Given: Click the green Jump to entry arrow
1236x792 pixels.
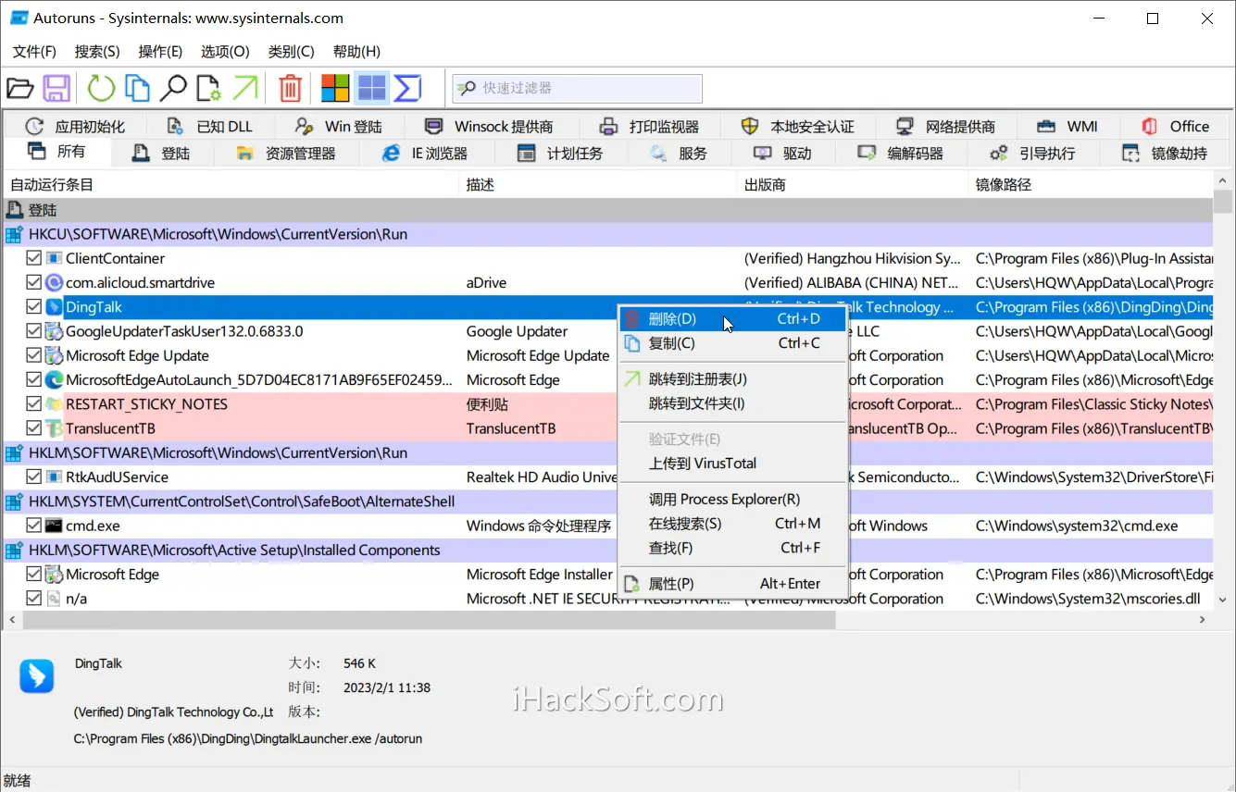Looking at the screenshot, I should (245, 89).
